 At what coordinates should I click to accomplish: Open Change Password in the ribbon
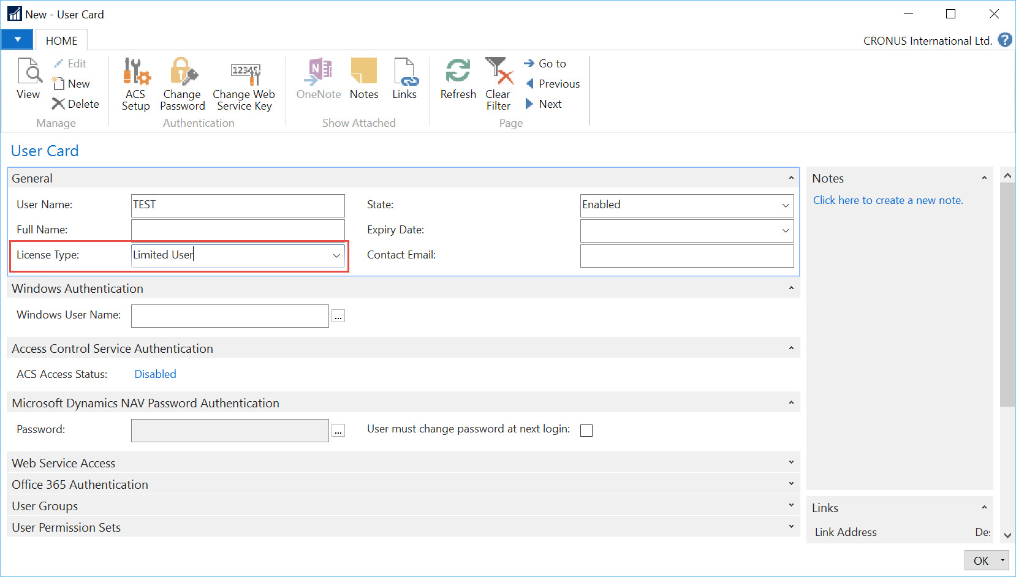182,83
